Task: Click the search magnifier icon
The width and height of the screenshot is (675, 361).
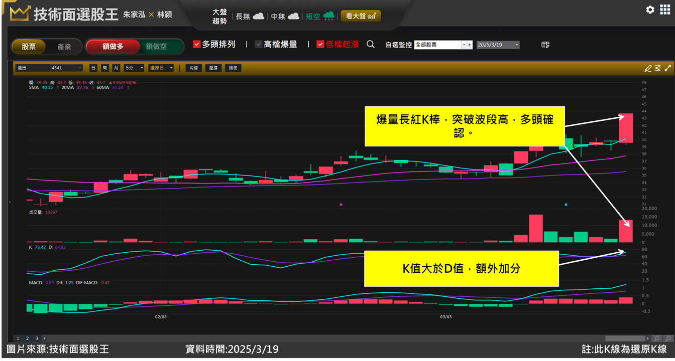Action: click(371, 45)
